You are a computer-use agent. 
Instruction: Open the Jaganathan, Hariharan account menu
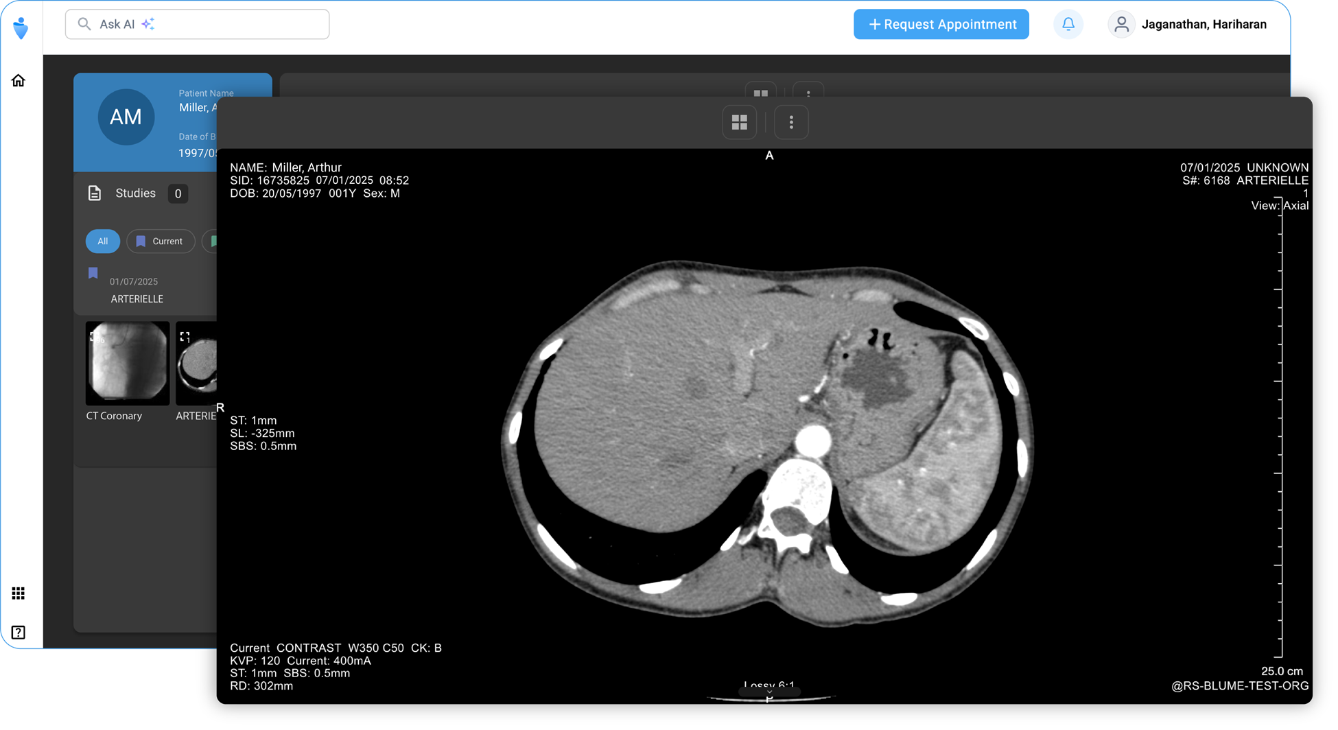tap(1204, 25)
